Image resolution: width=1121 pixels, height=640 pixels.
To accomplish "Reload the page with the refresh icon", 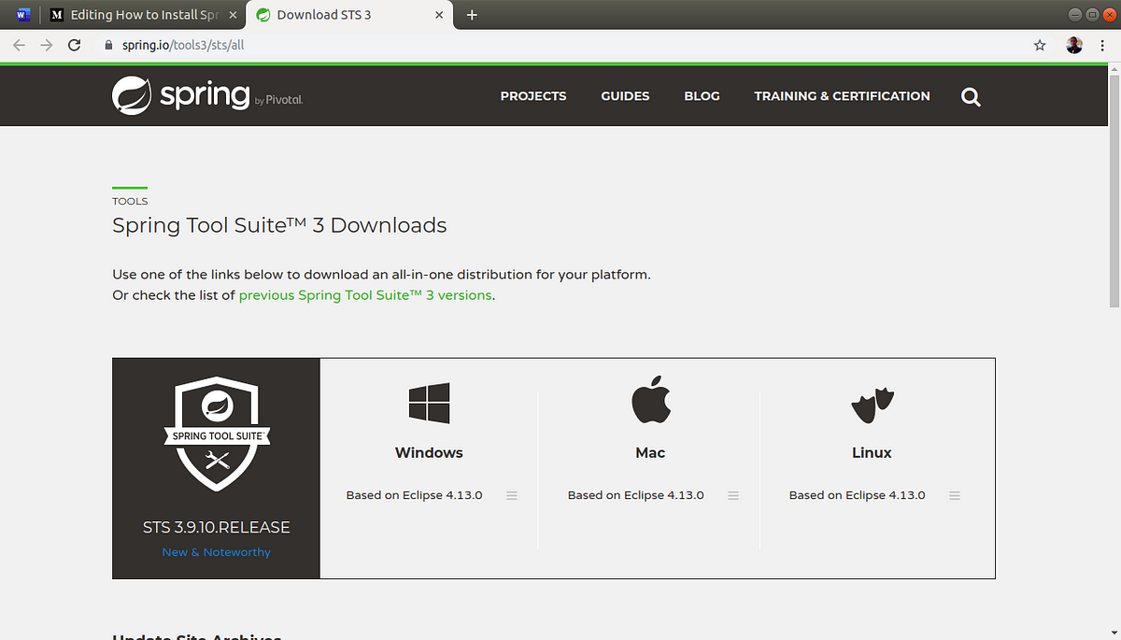I will tap(74, 45).
